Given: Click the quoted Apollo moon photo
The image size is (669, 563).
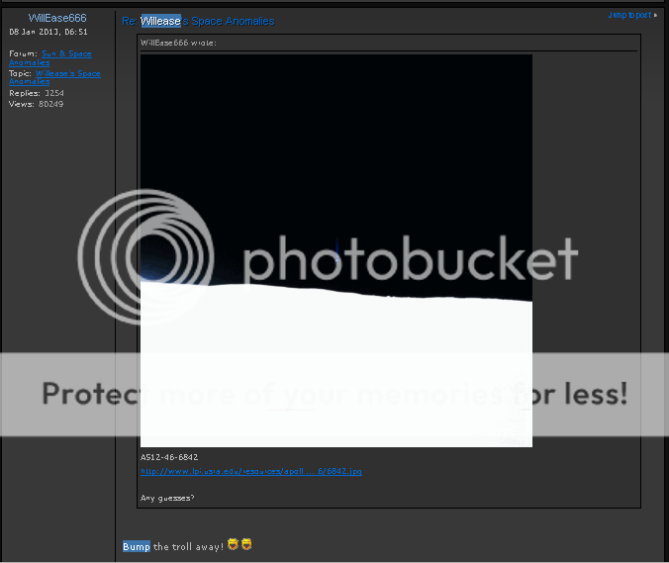Looking at the screenshot, I should [336, 250].
